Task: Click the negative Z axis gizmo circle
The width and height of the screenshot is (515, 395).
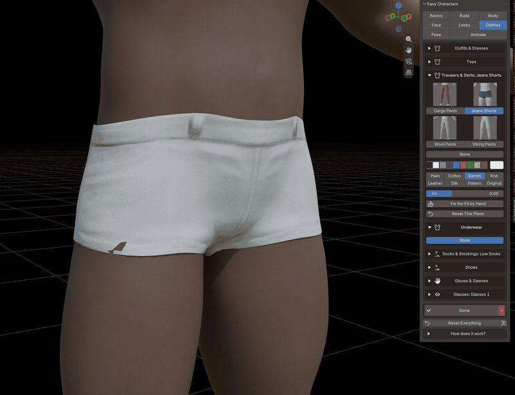Action: pyautogui.click(x=398, y=29)
